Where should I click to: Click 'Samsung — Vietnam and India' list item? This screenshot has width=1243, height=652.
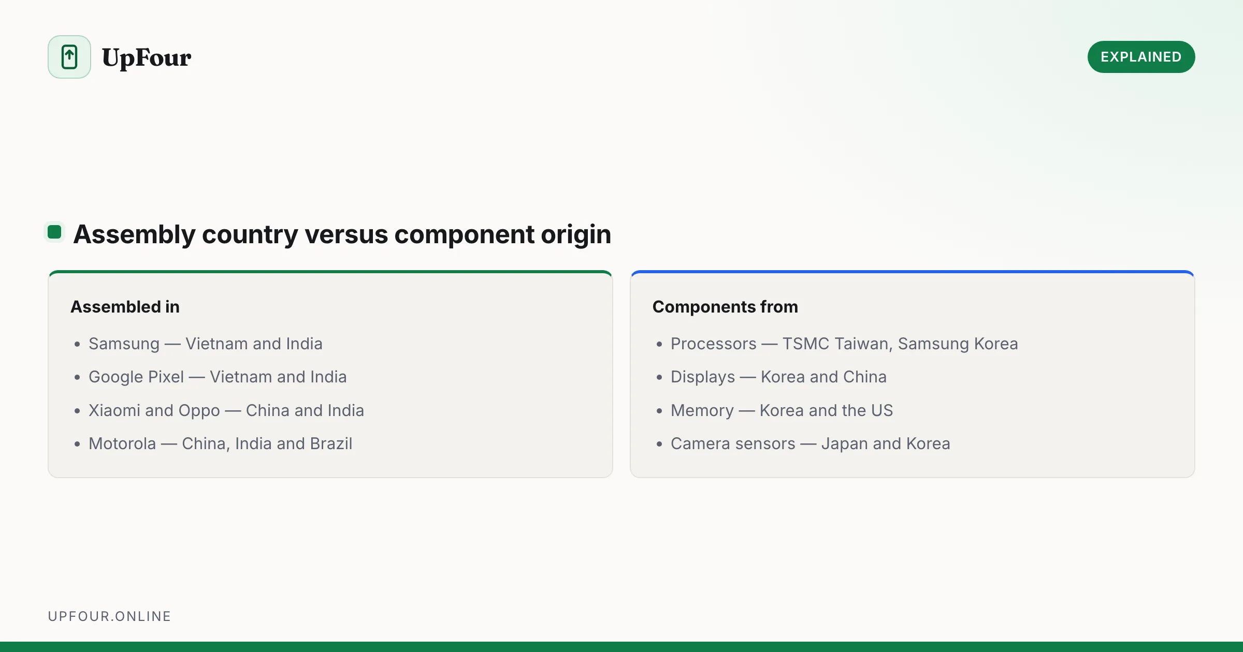coord(206,344)
